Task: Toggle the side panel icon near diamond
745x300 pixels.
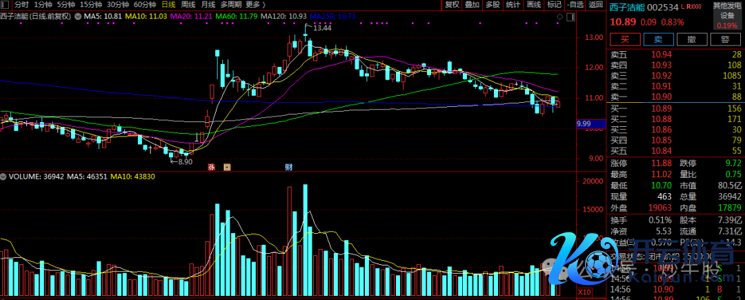Action: [x=569, y=23]
